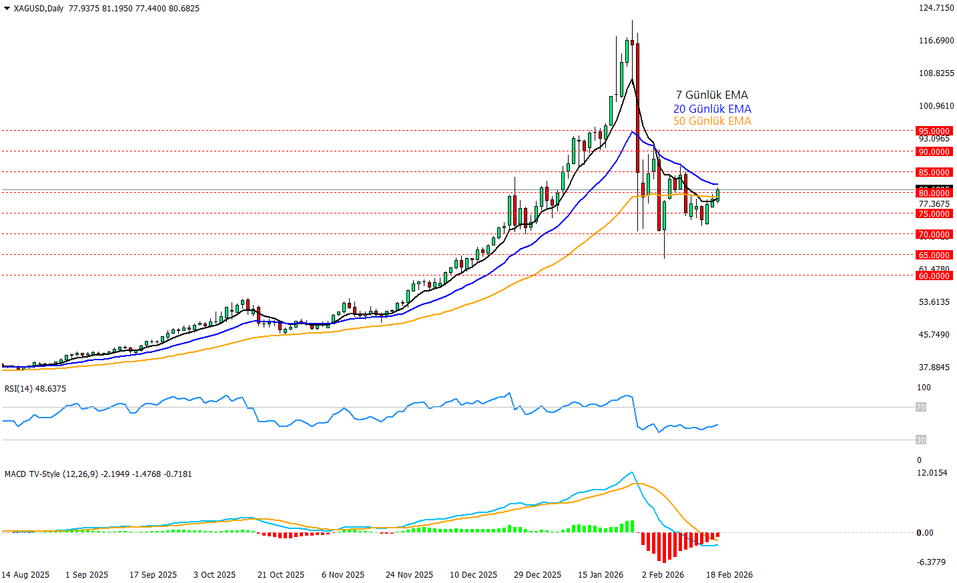Click the red 75.0000 price level tag
The image size is (957, 583).
[x=934, y=214]
